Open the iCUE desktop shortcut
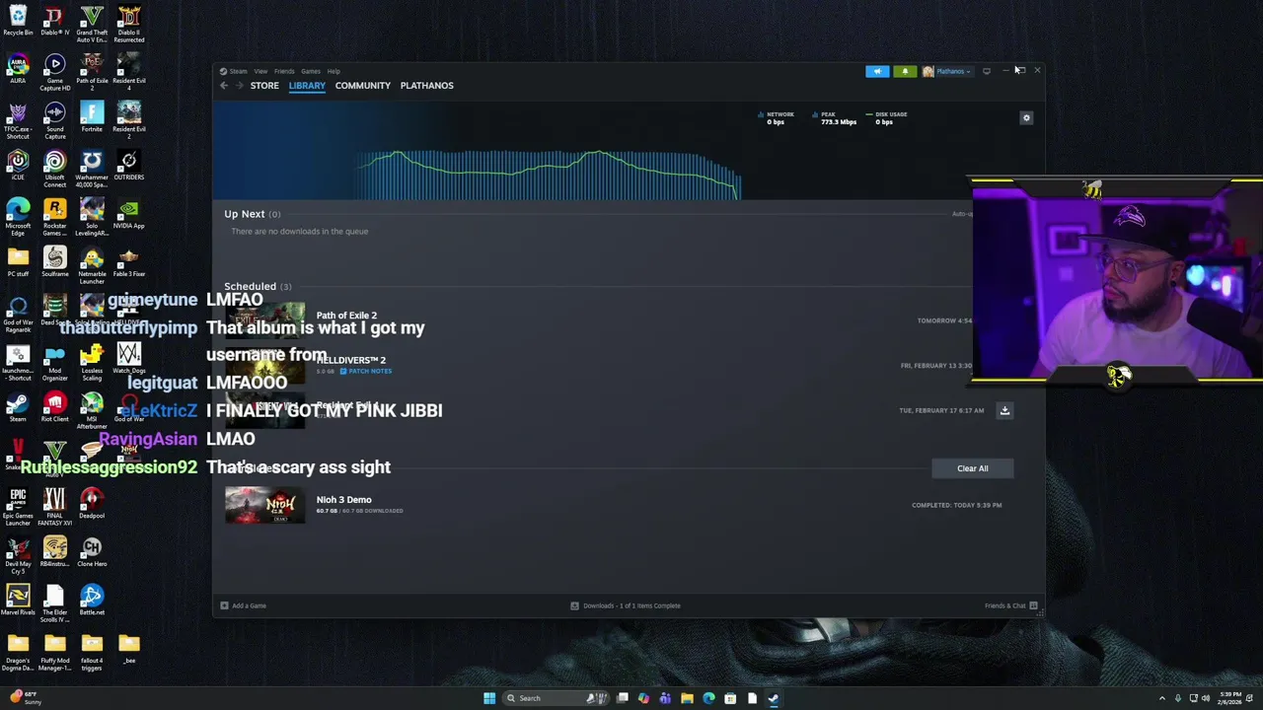The width and height of the screenshot is (1263, 710). pos(18,167)
